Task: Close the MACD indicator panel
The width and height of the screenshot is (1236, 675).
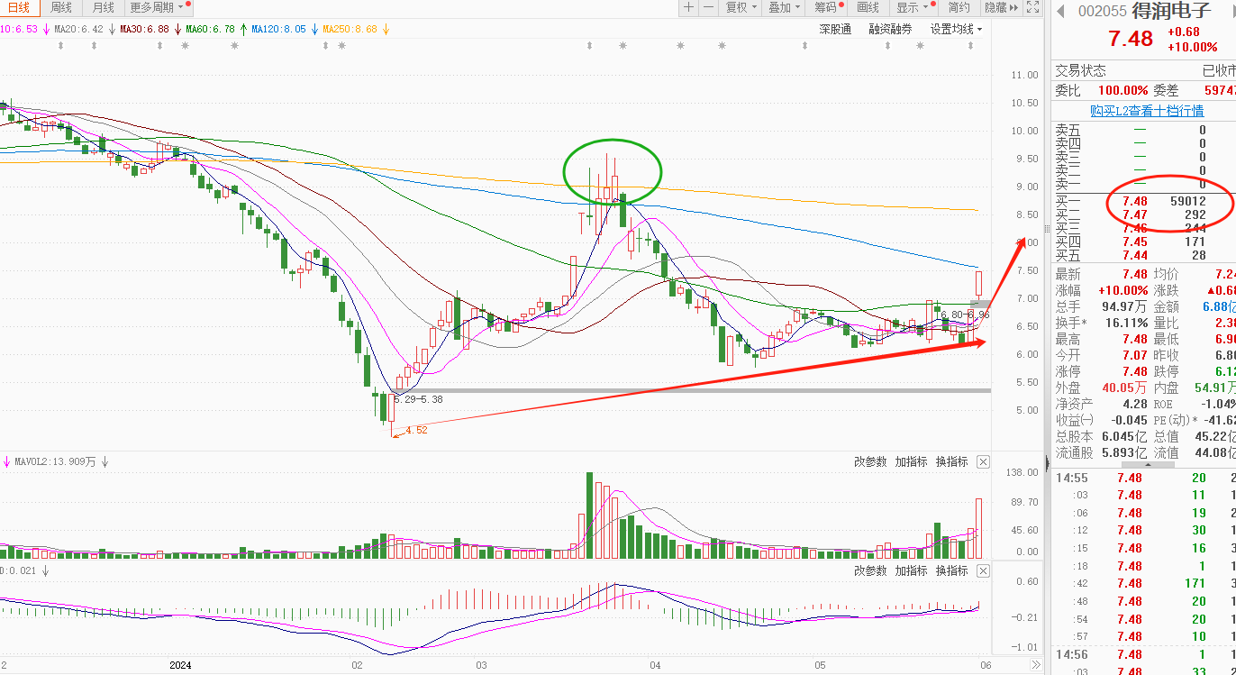Action: 983,570
